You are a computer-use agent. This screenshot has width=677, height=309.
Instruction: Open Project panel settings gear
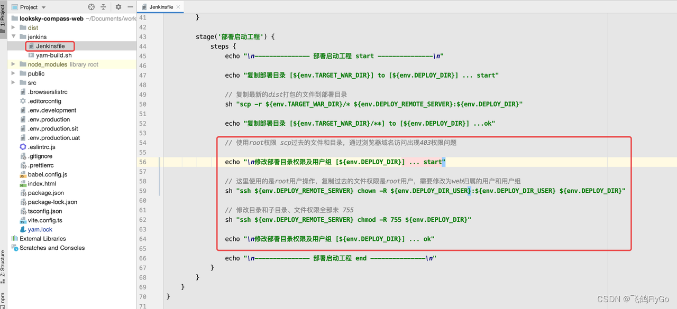[x=118, y=7]
